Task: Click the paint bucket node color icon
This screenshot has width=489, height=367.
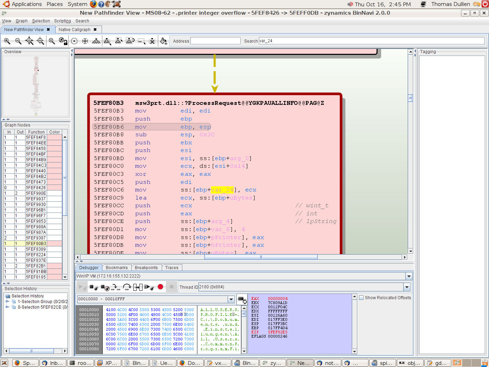Action: [x=163, y=41]
